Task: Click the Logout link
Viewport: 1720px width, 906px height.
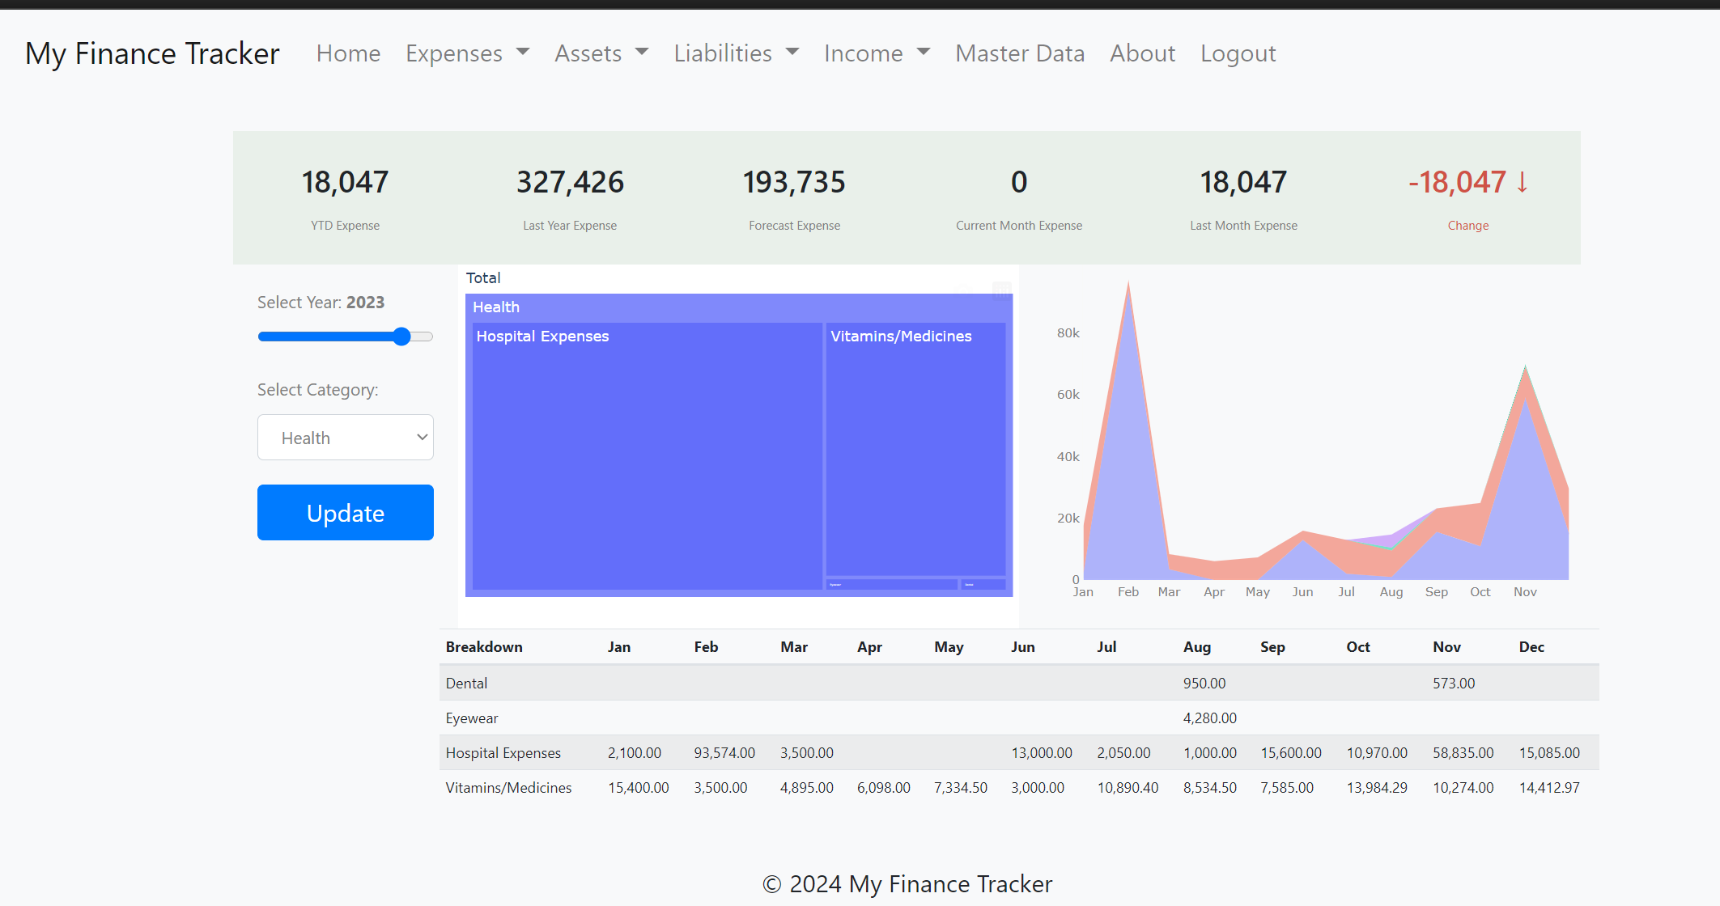Action: coord(1238,53)
